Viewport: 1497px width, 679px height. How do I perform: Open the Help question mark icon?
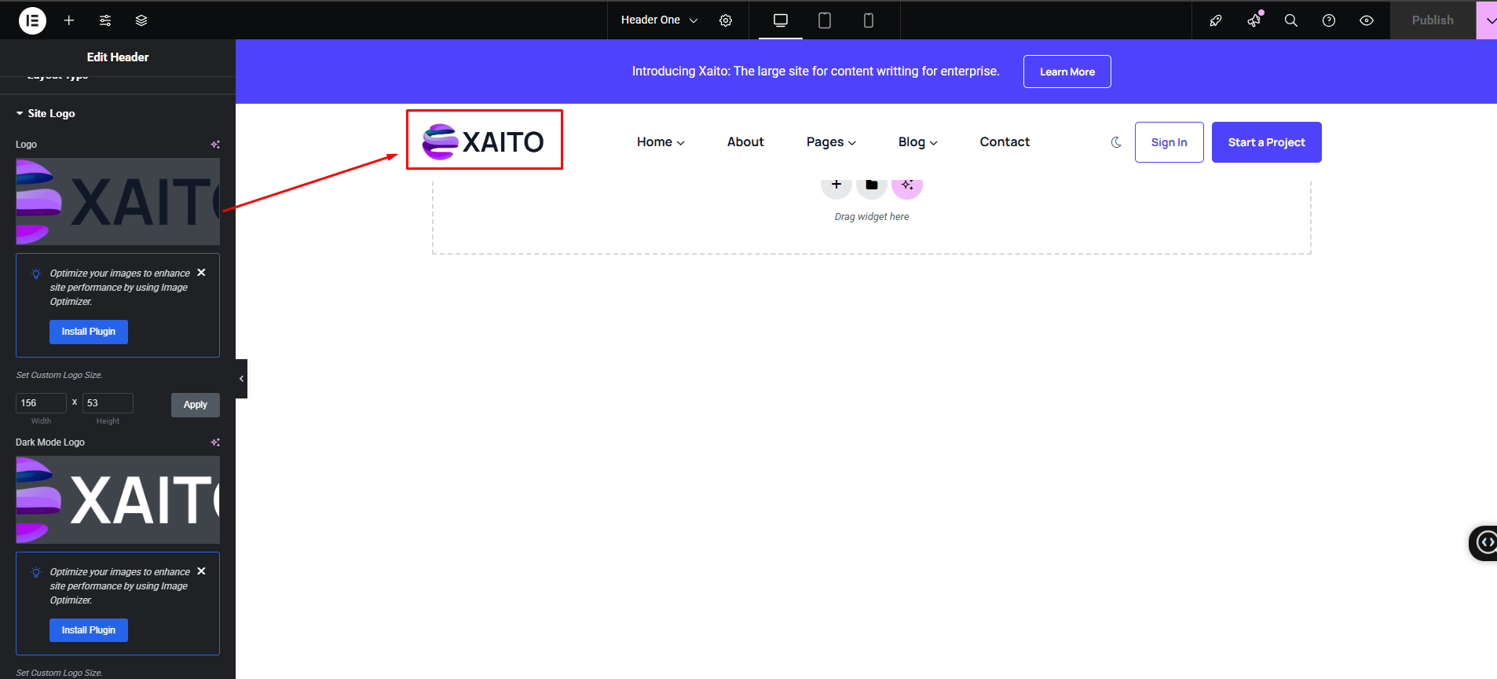point(1329,20)
